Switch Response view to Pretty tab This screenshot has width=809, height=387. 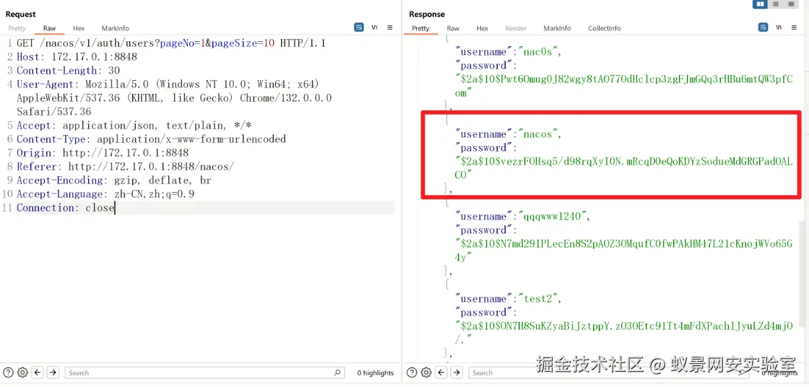tap(420, 28)
